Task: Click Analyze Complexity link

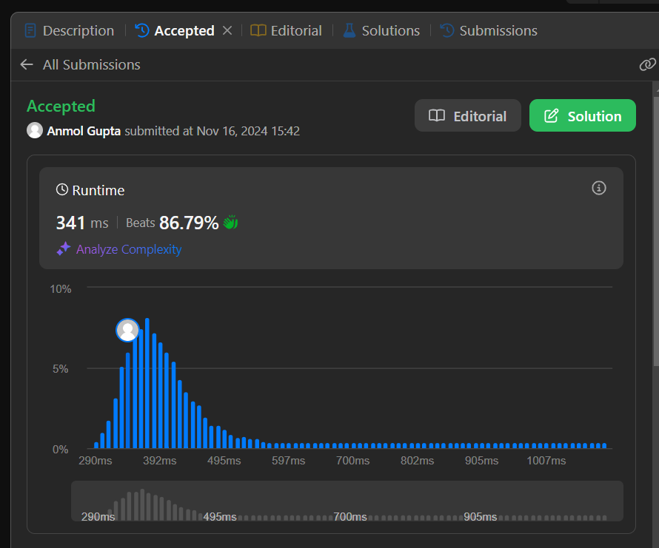Action: click(129, 249)
